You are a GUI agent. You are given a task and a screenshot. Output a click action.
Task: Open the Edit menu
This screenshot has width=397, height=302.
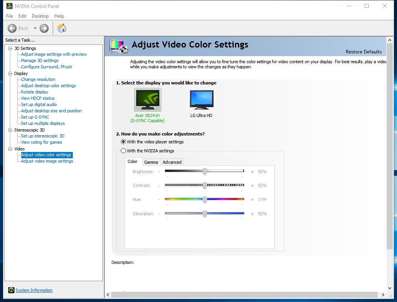click(22, 16)
